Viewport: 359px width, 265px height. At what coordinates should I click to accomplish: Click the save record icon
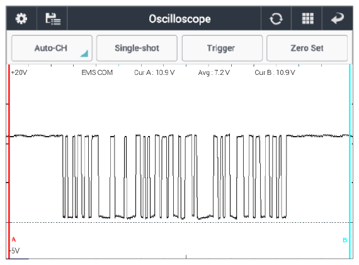click(x=53, y=19)
